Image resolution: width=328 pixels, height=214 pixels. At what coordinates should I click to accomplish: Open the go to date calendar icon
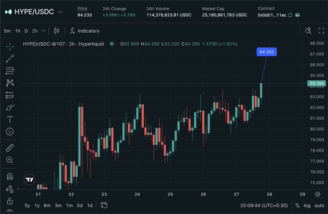click(104, 205)
